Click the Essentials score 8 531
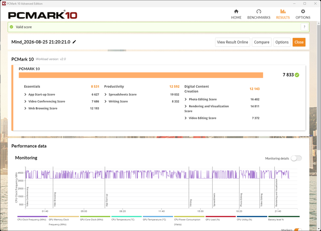This screenshot has height=231, width=321. tap(95, 86)
